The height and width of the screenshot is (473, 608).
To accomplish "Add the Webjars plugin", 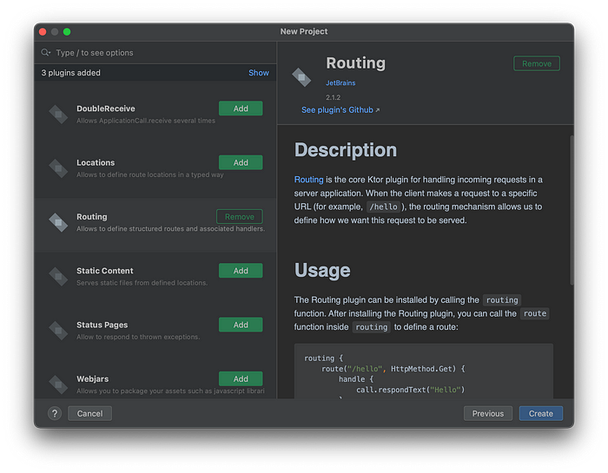I will (241, 379).
